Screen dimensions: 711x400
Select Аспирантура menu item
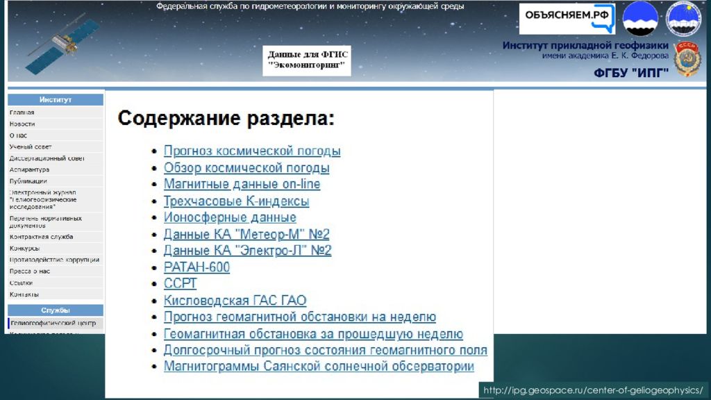coord(56,169)
